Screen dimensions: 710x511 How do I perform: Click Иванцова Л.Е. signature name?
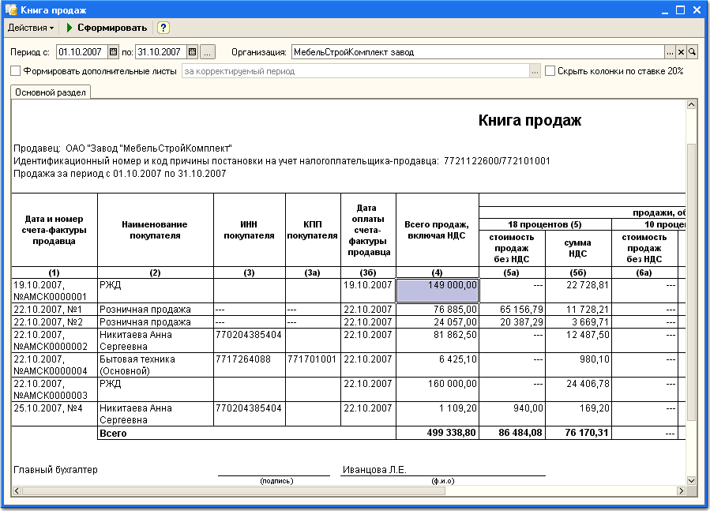pyautogui.click(x=374, y=470)
